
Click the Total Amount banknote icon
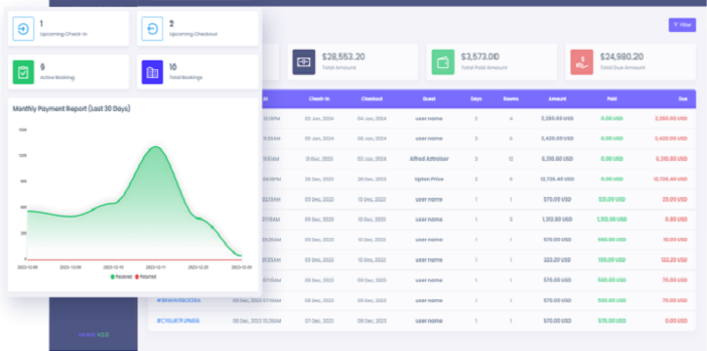coord(304,61)
